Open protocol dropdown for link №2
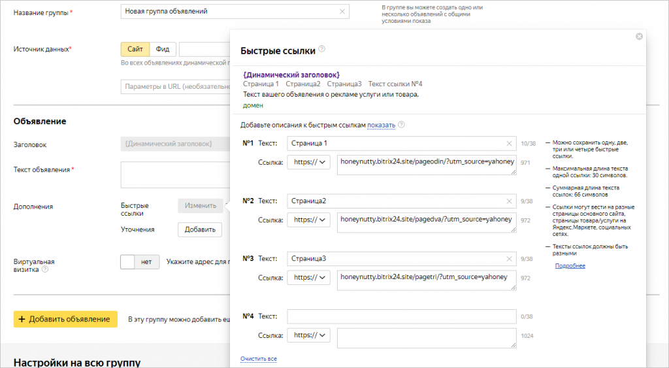 pos(309,220)
